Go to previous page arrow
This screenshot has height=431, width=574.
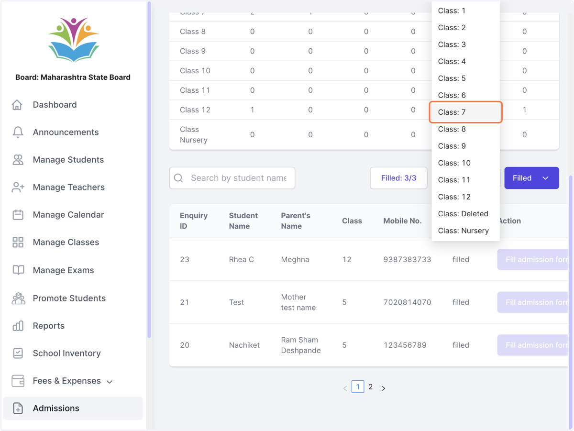tap(345, 388)
